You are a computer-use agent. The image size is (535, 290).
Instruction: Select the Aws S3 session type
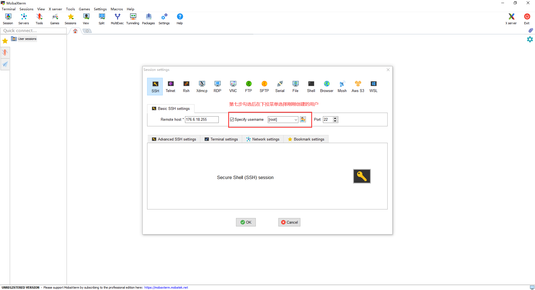[x=358, y=87]
